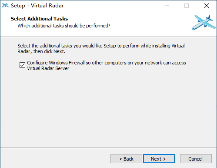Minimize the Setup window
This screenshot has width=217, height=168.
[x=167, y=6]
